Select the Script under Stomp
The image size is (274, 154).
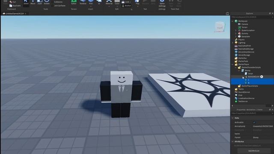pos(250,74)
